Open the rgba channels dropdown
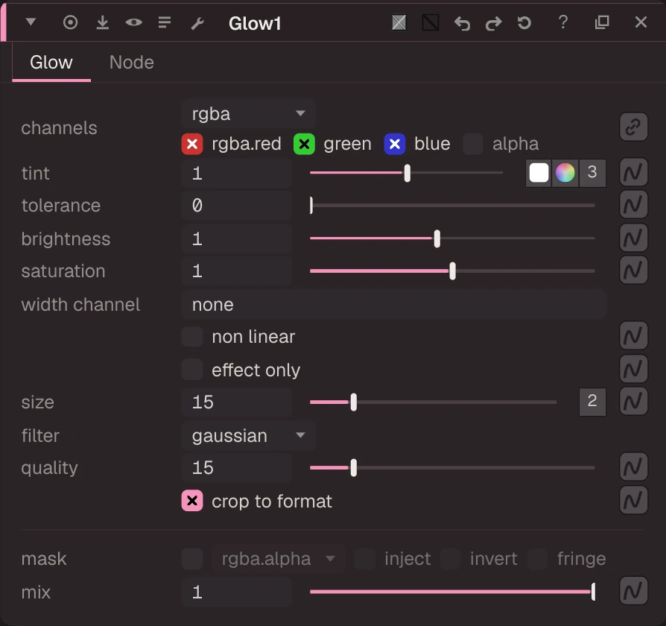Screen dimensions: 666x626 [x=249, y=114]
